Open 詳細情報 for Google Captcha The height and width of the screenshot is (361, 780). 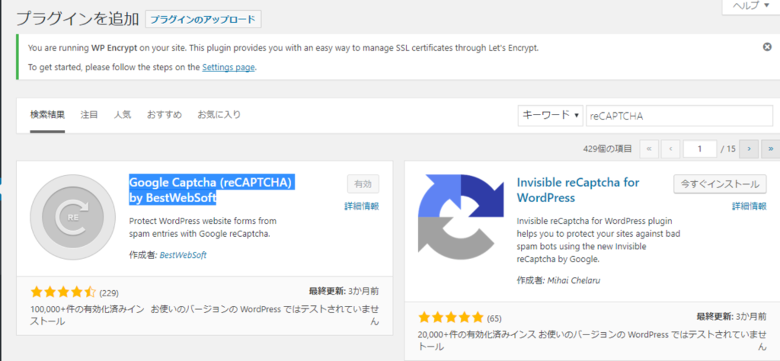361,206
